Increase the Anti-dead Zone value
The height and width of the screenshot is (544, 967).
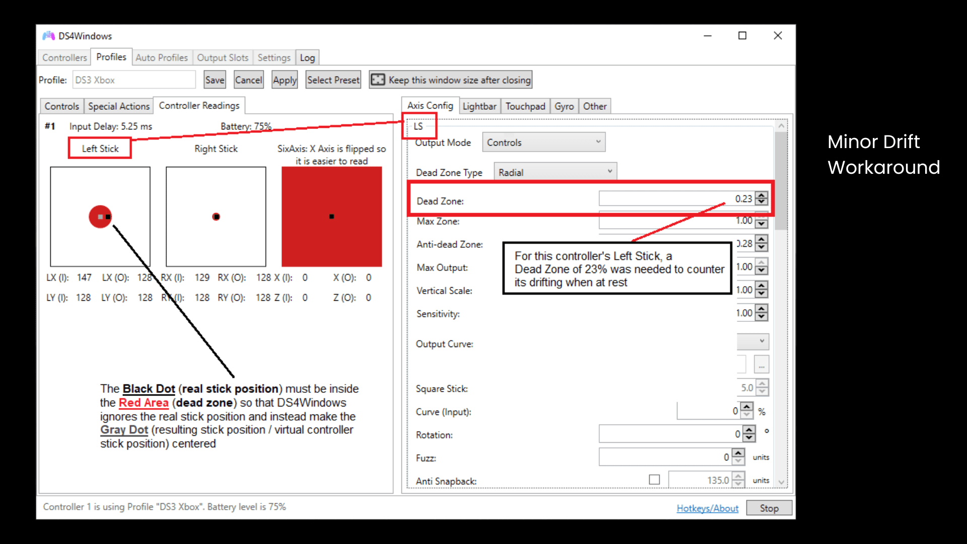[x=762, y=240]
